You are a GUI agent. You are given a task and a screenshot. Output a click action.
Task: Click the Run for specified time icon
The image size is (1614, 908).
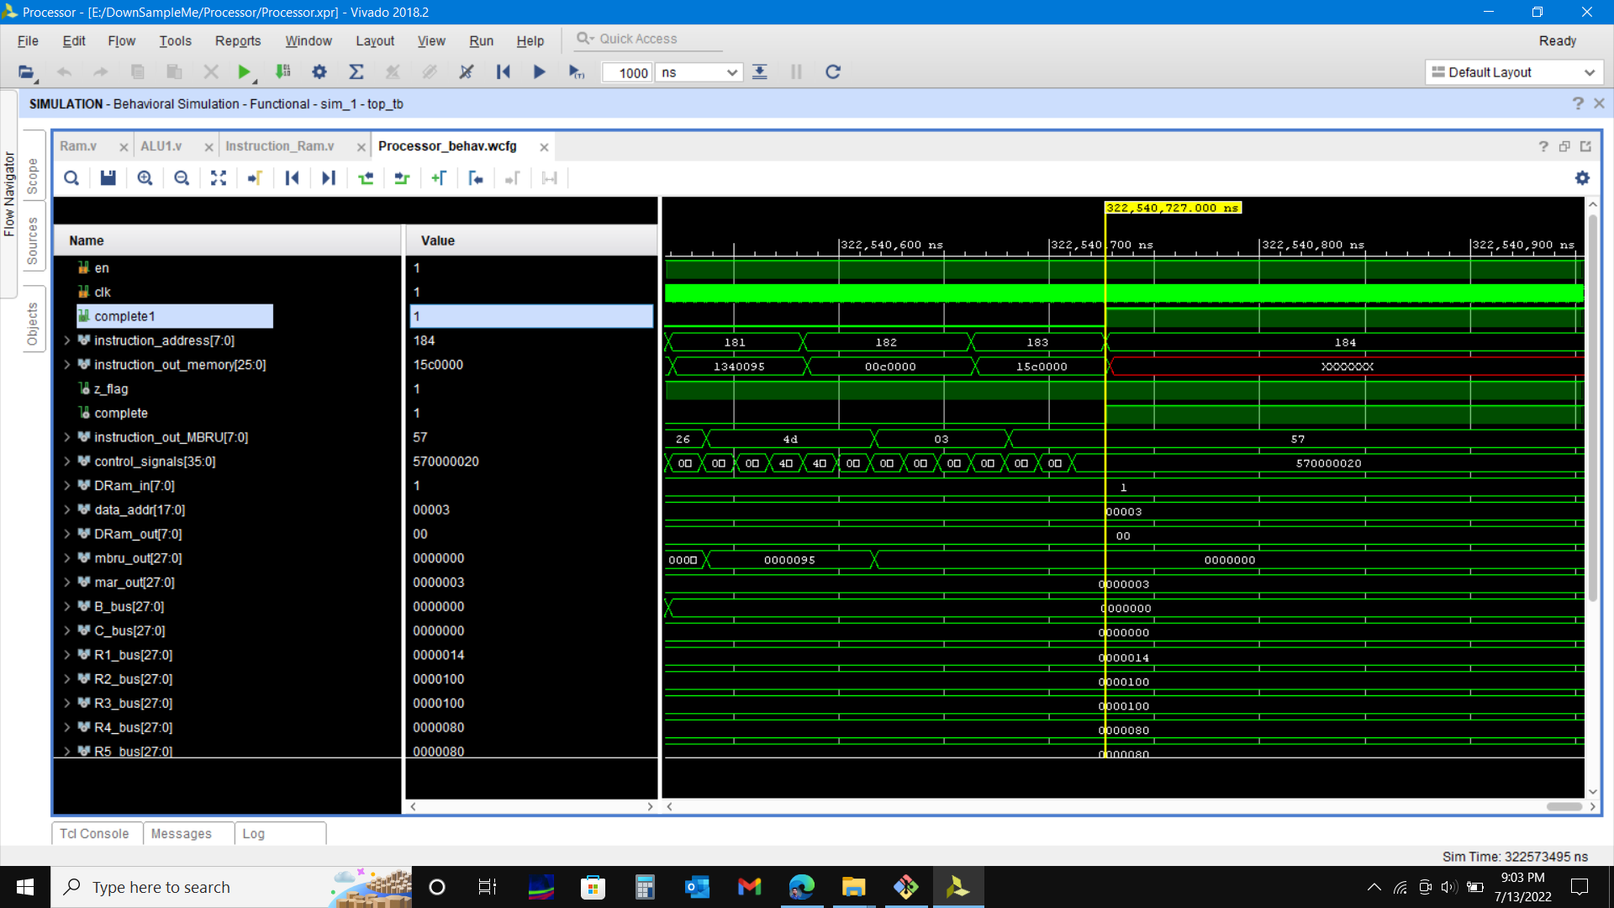(576, 72)
